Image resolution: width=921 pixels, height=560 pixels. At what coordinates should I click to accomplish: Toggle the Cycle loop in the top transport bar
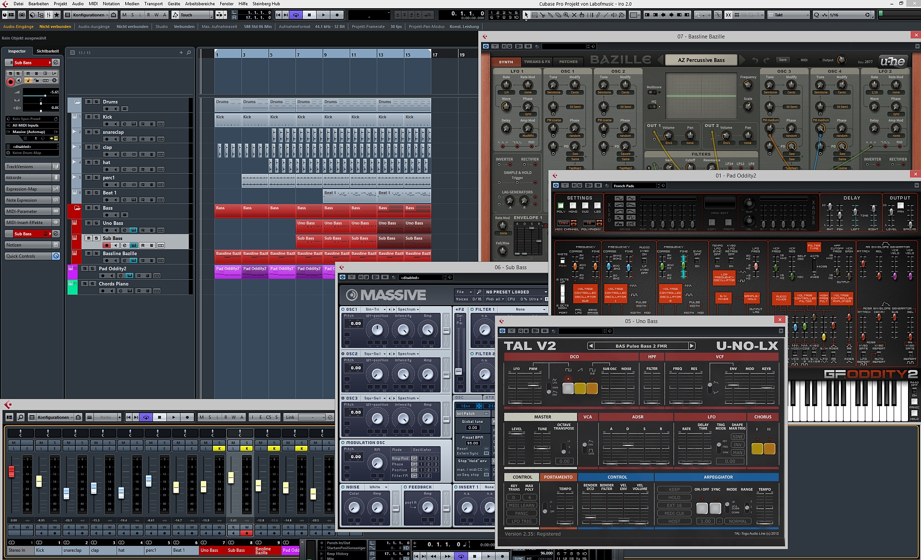pyautogui.click(x=296, y=15)
